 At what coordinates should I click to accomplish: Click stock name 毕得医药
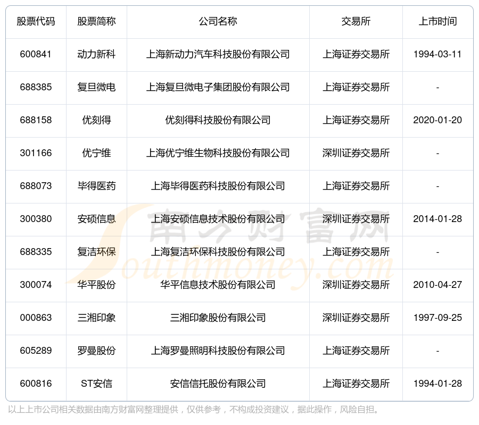tap(96, 186)
